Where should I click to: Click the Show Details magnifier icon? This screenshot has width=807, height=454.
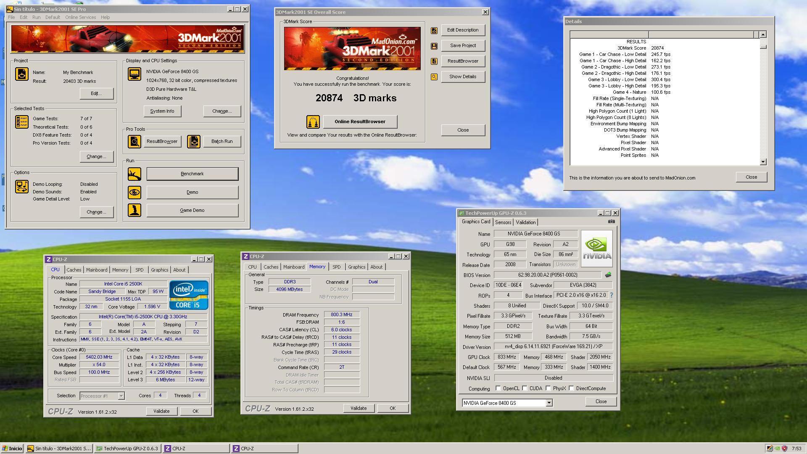tap(434, 77)
